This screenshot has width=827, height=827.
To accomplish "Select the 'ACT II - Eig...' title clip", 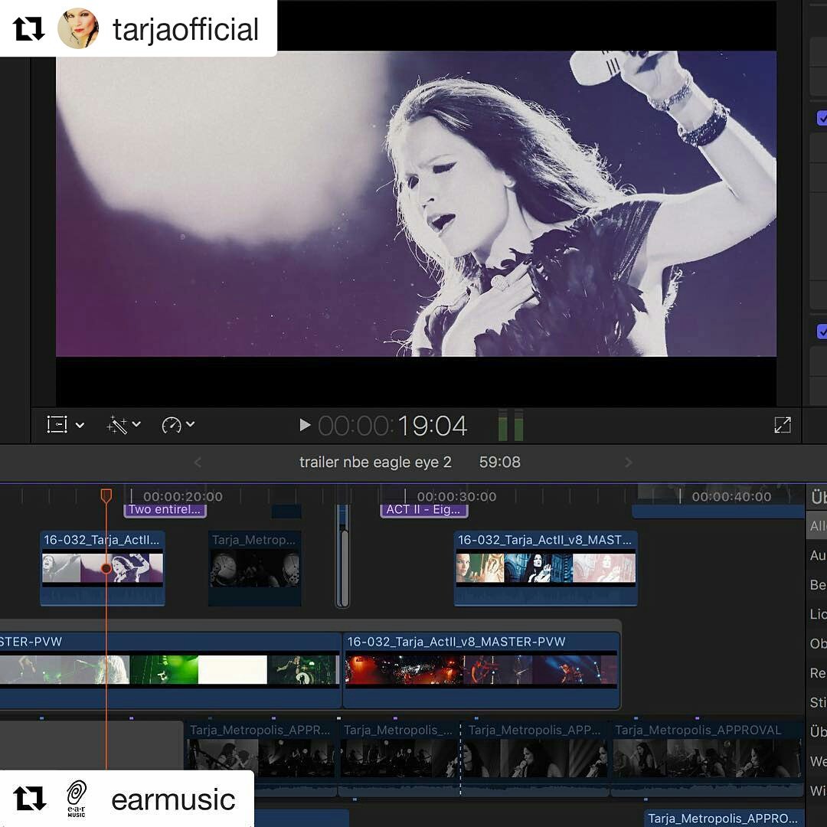I will point(424,510).
